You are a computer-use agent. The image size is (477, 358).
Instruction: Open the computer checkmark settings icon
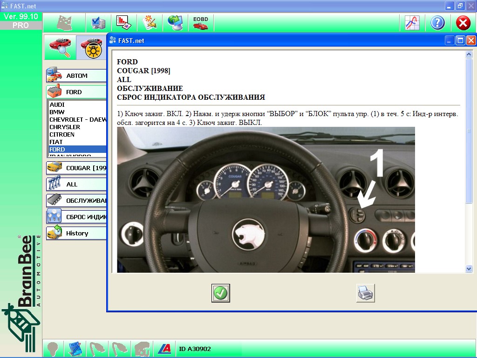tap(99, 23)
